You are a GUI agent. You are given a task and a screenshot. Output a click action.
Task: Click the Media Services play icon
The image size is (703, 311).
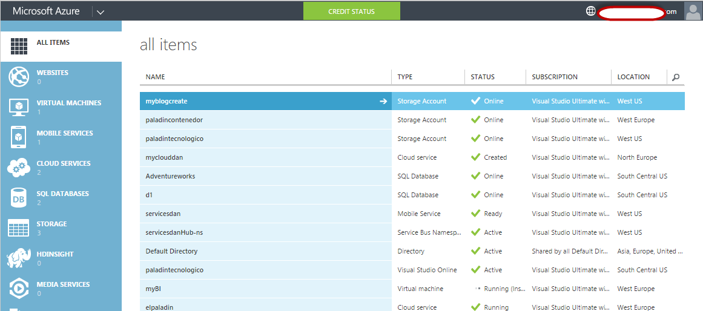[x=19, y=289]
